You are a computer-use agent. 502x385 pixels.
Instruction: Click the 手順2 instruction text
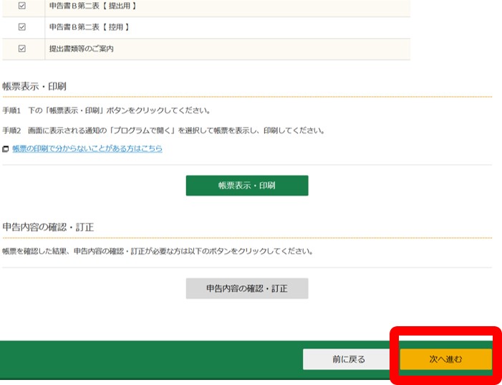tap(163, 130)
